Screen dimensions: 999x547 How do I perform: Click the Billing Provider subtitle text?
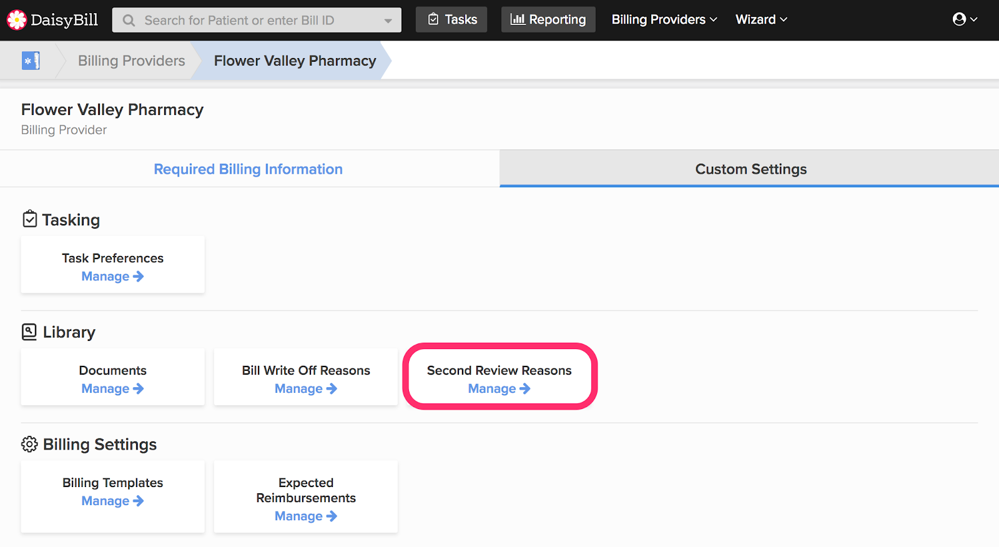tap(64, 130)
